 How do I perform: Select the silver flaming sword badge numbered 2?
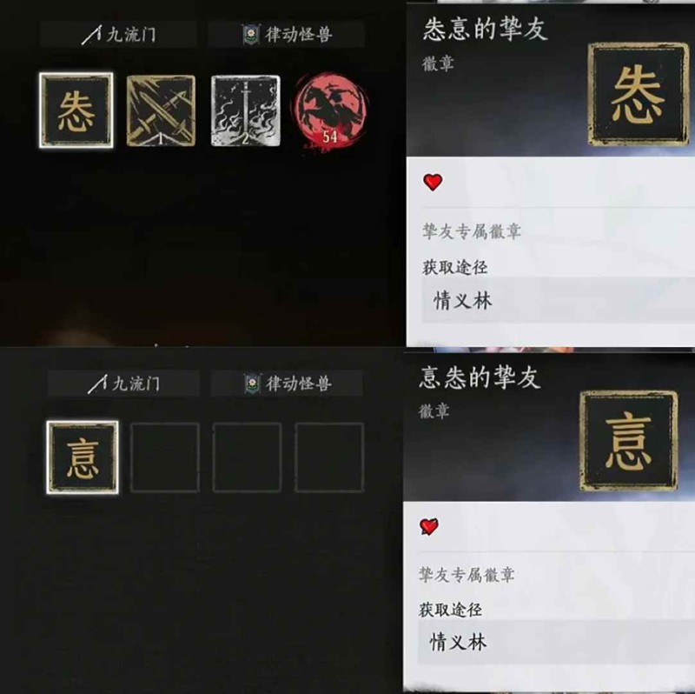[x=246, y=110]
